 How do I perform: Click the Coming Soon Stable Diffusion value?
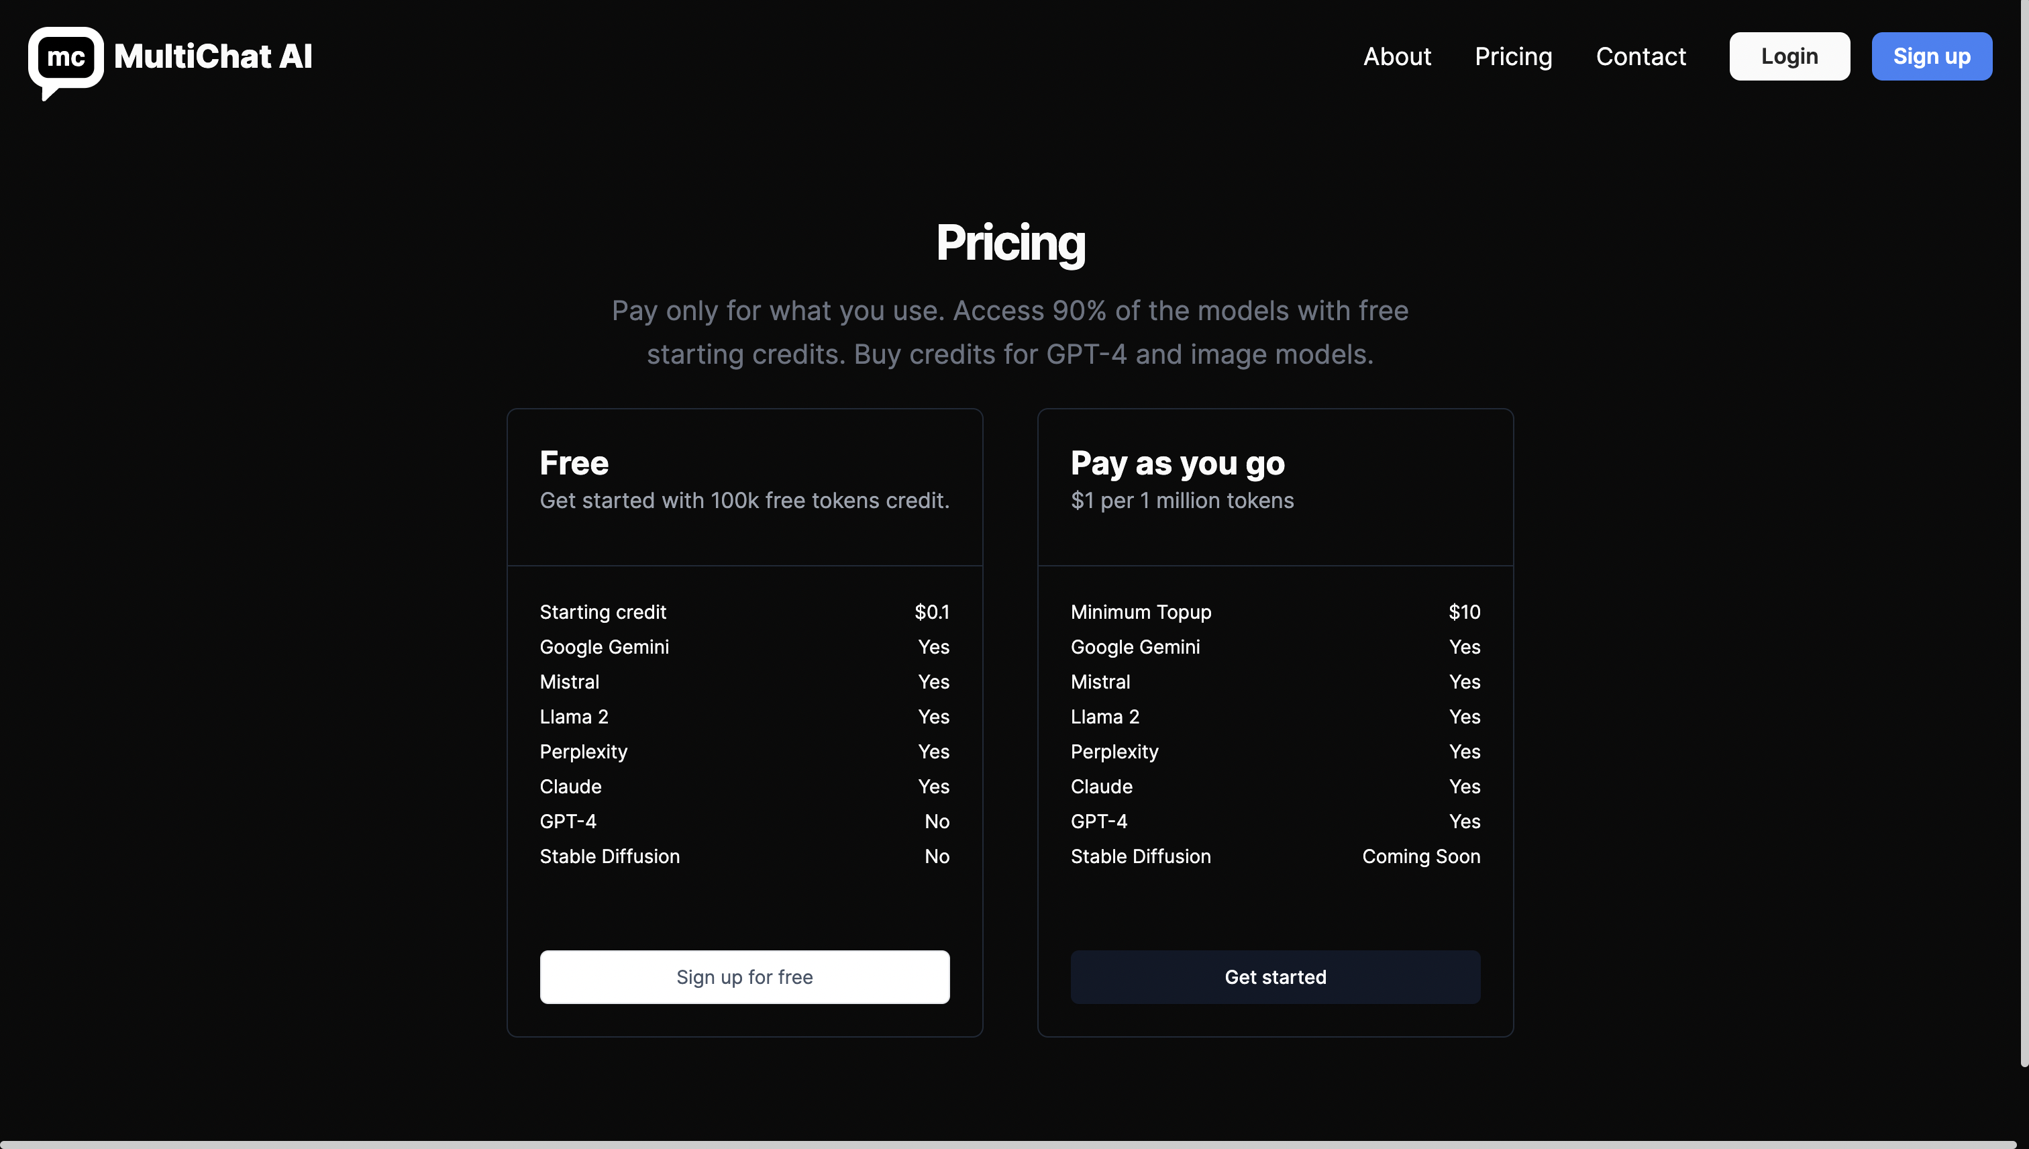click(1420, 856)
